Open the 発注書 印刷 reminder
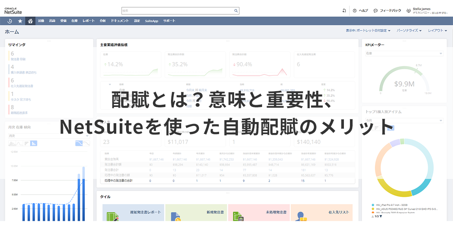453x226 pixels. (x=18, y=60)
